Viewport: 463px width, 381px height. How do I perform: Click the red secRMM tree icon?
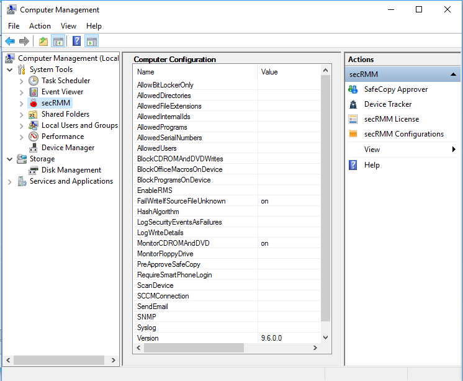[x=34, y=103]
